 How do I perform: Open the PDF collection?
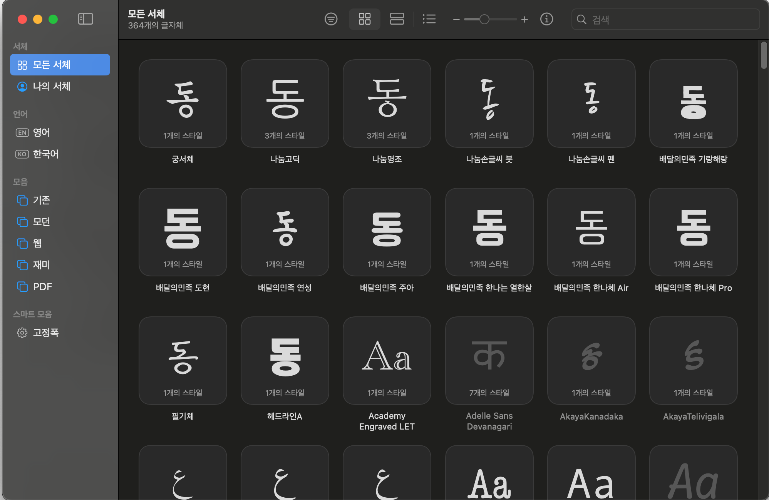pyautogui.click(x=42, y=287)
